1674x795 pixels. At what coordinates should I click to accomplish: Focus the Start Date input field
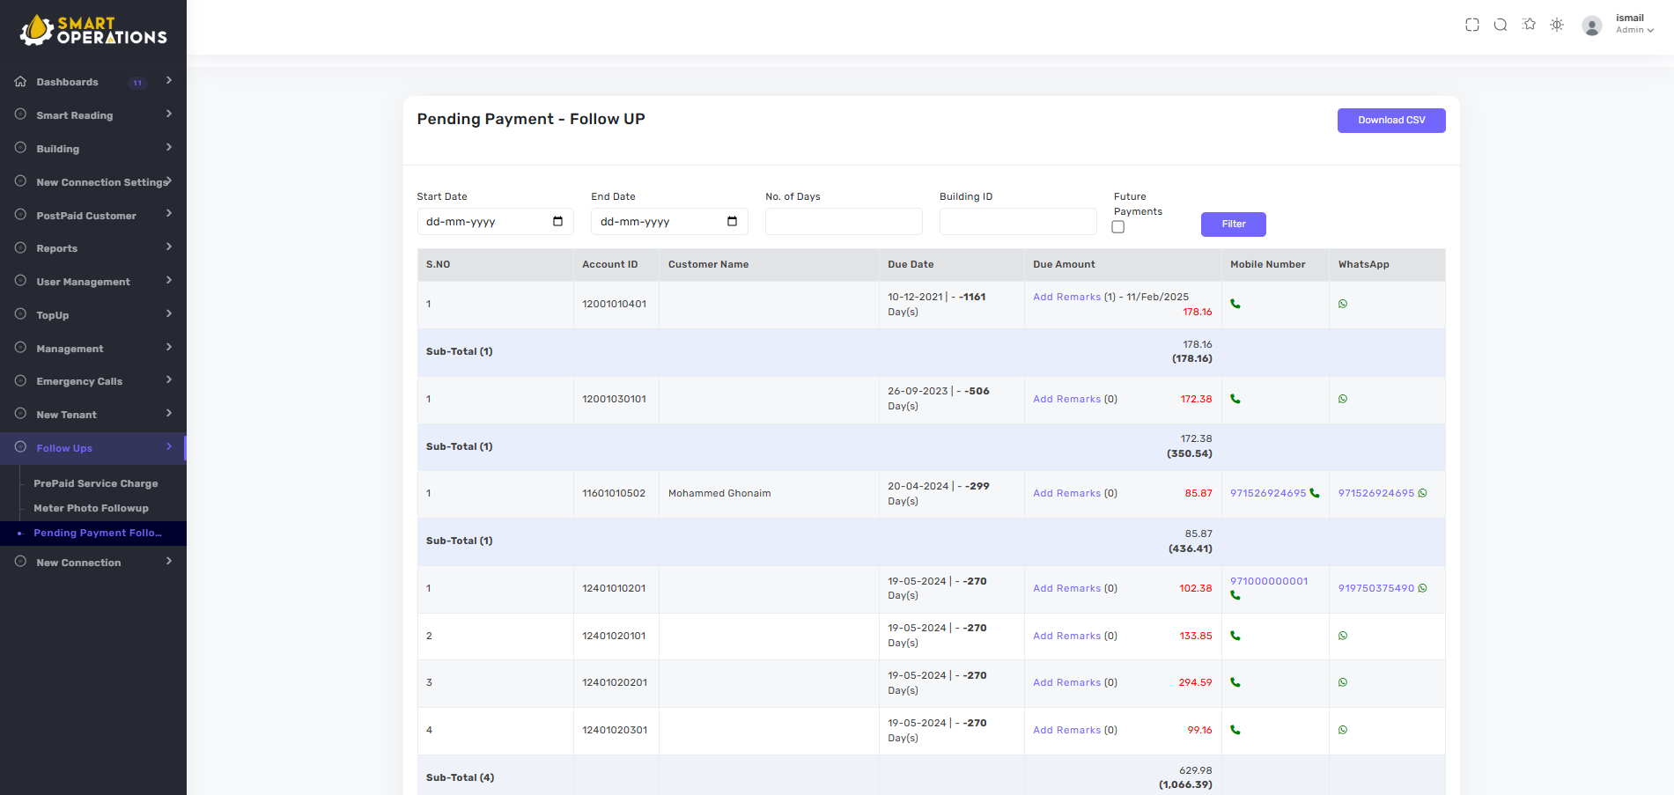(x=495, y=222)
